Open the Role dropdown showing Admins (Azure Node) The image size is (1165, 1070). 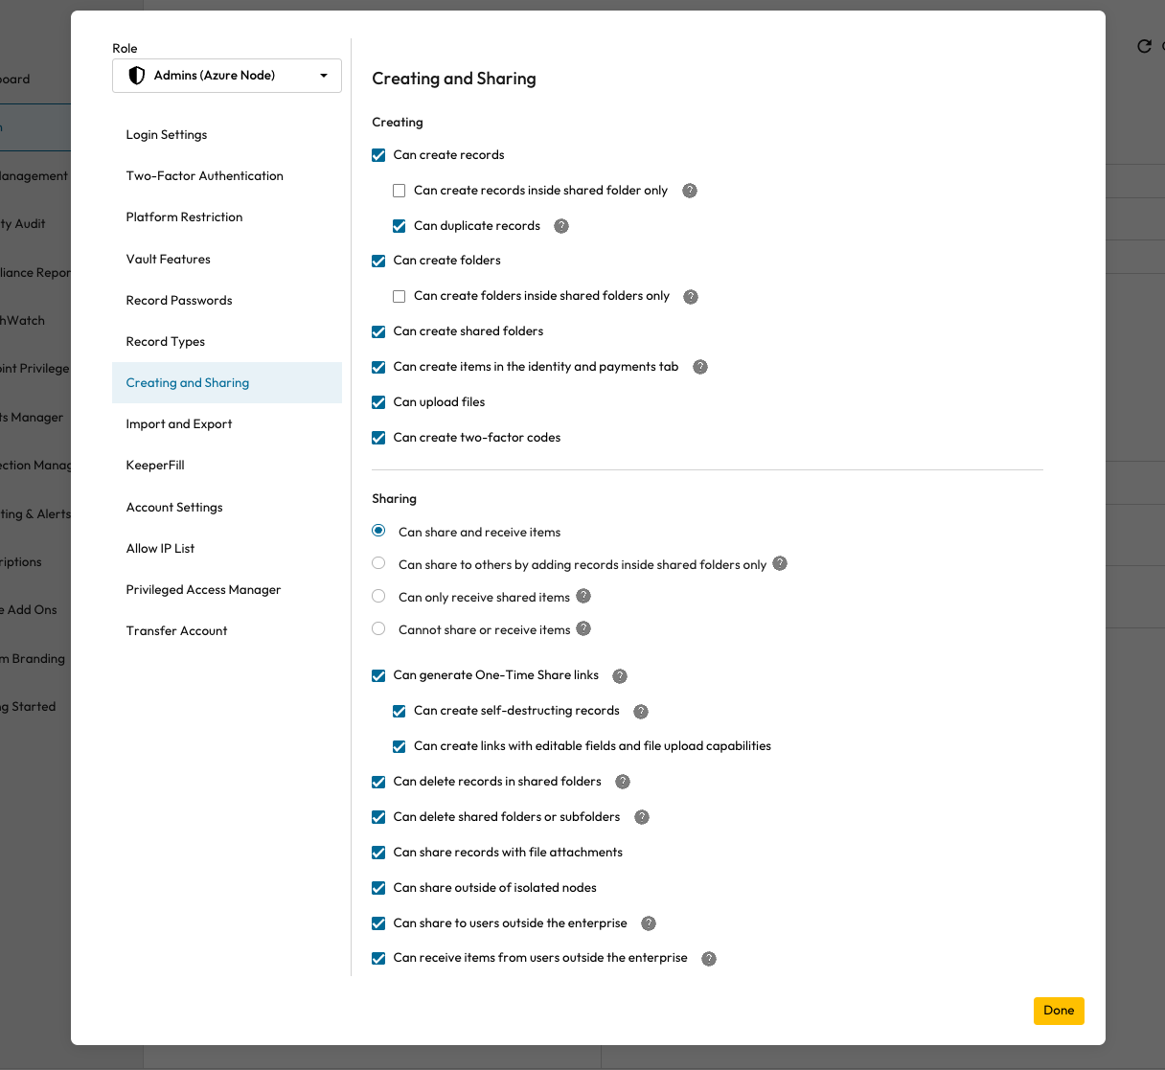[227, 76]
